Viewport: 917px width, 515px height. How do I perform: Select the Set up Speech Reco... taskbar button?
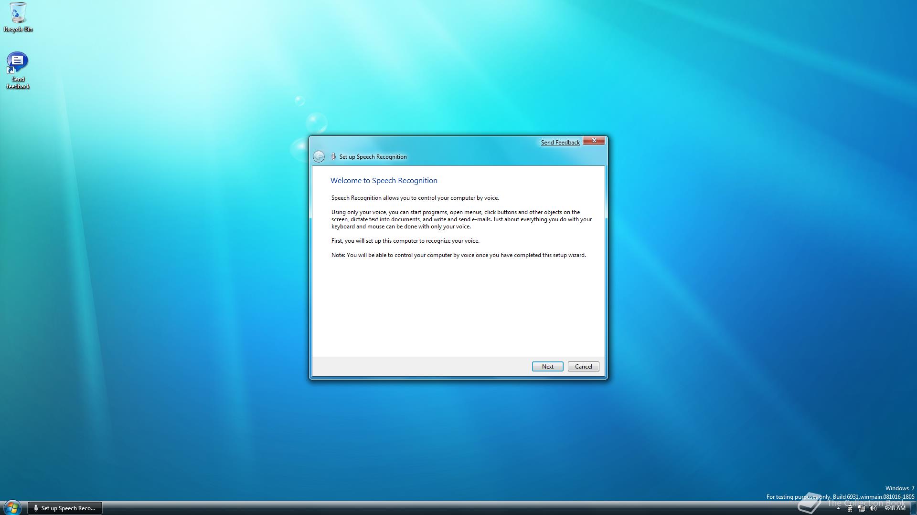coord(65,508)
